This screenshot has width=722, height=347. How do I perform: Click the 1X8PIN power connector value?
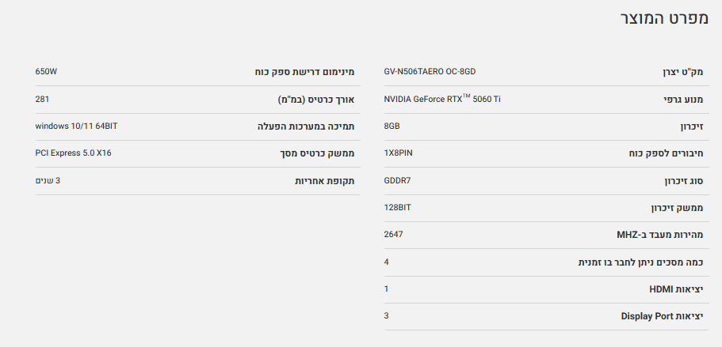(x=398, y=153)
